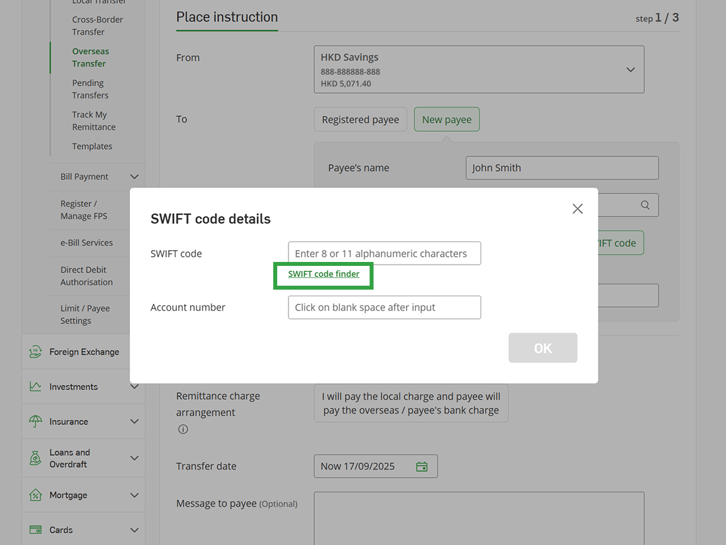Screen dimensions: 726x545
Task: Click the Insurance umbrella icon
Action: (x=35, y=422)
